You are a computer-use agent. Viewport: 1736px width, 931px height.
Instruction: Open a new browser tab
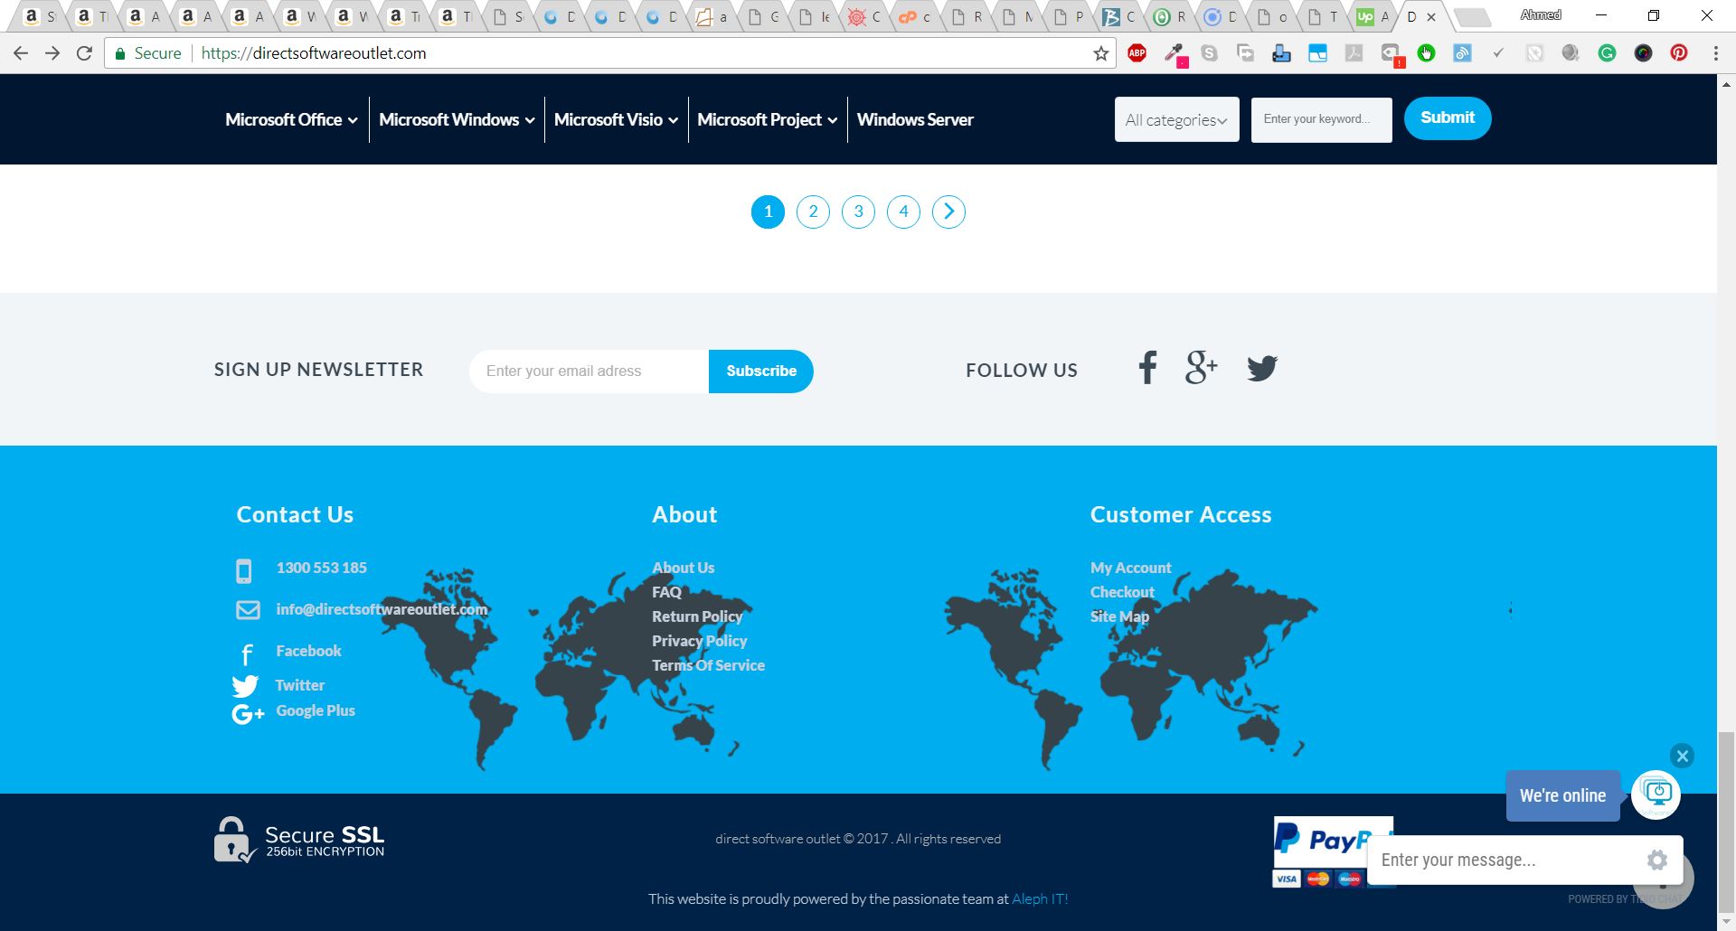click(x=1474, y=17)
